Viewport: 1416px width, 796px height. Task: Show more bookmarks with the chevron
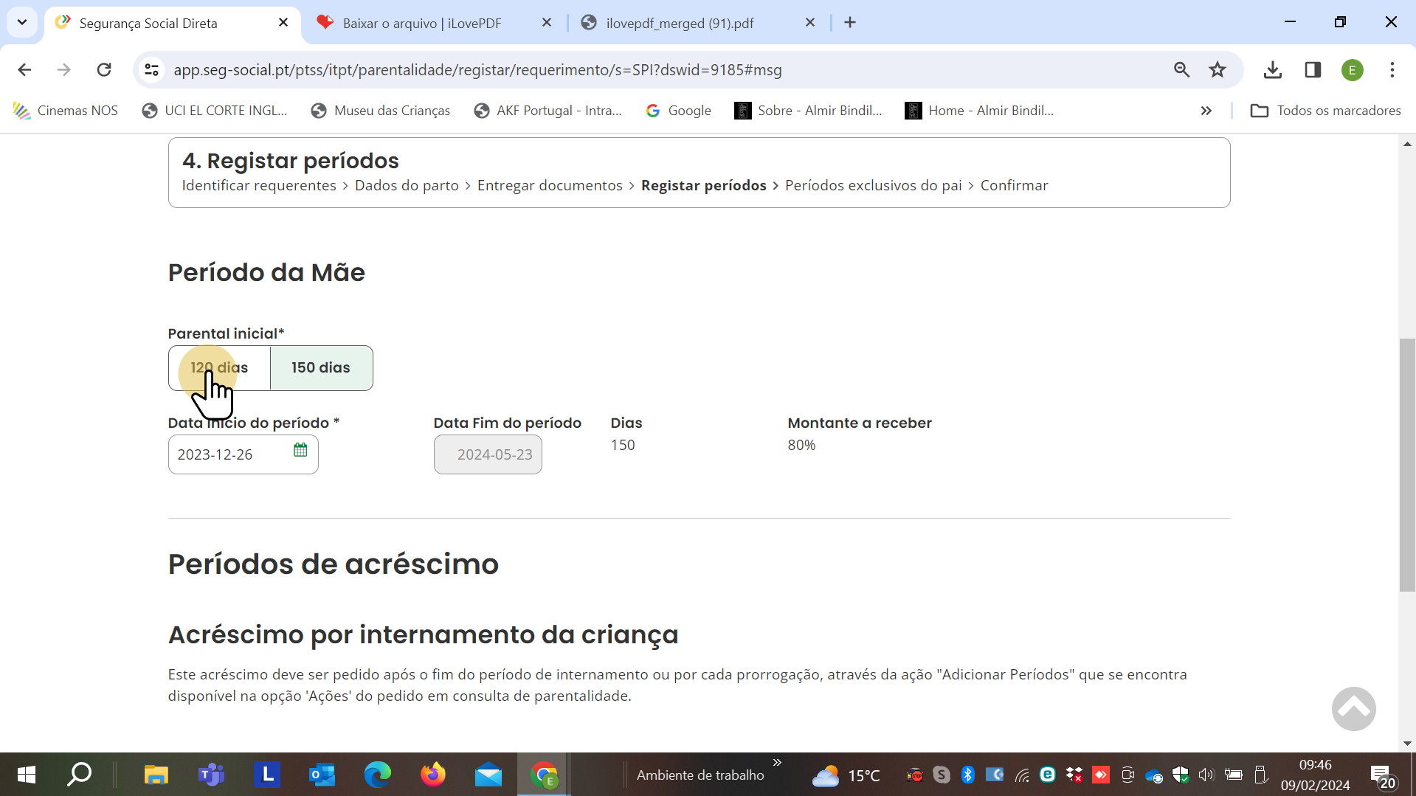tap(1206, 111)
